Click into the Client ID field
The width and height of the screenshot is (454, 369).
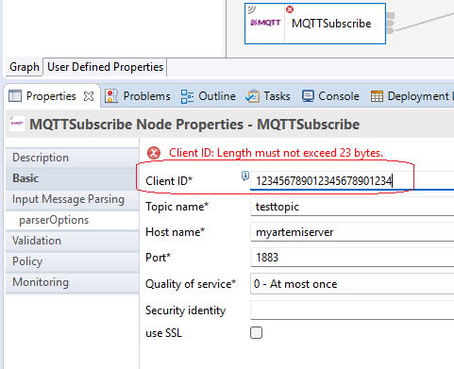(x=352, y=181)
